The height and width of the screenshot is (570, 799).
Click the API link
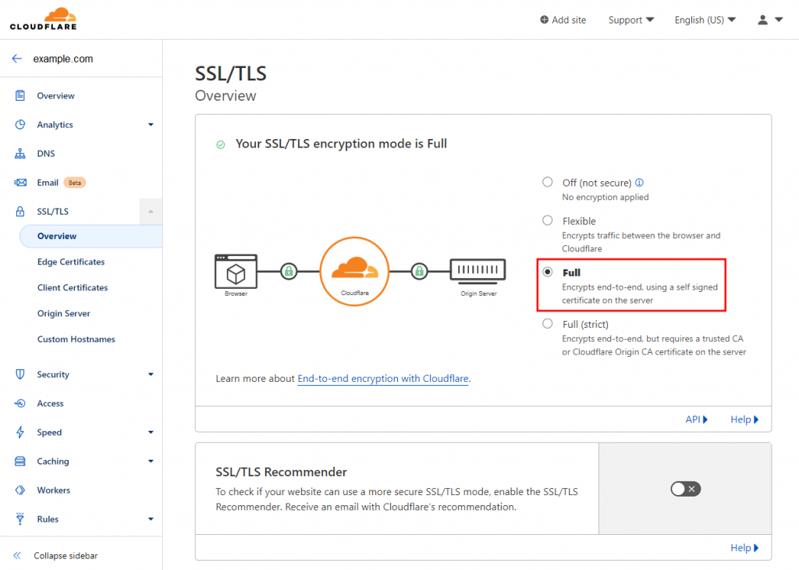[x=696, y=419]
